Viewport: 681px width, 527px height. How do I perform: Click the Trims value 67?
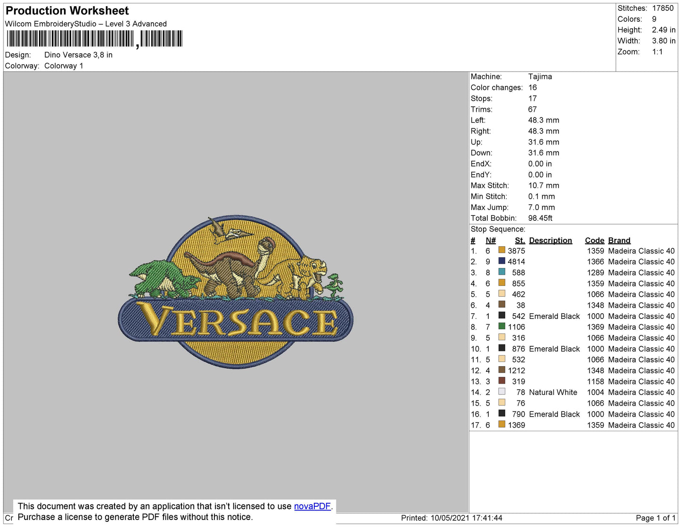point(533,109)
